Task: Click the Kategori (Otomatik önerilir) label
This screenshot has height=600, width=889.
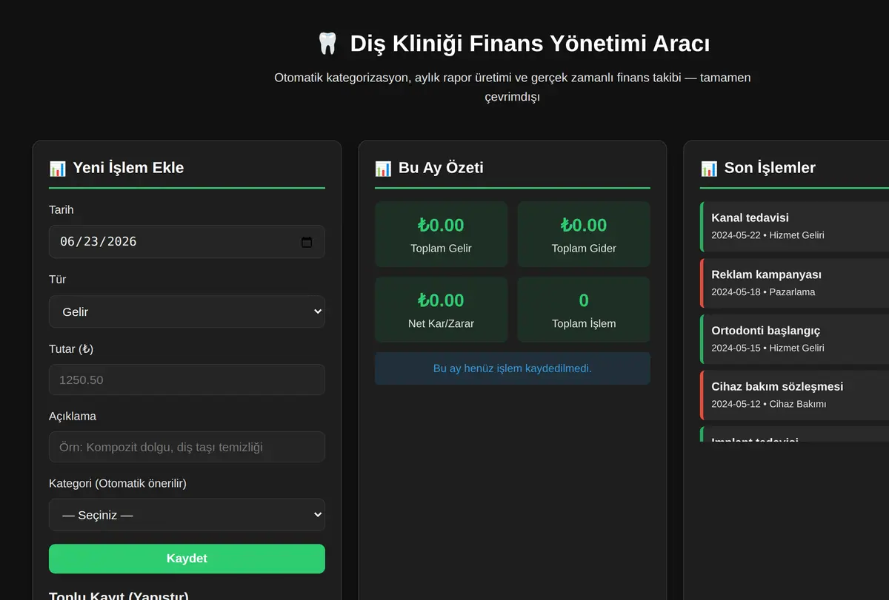Action: coord(118,484)
